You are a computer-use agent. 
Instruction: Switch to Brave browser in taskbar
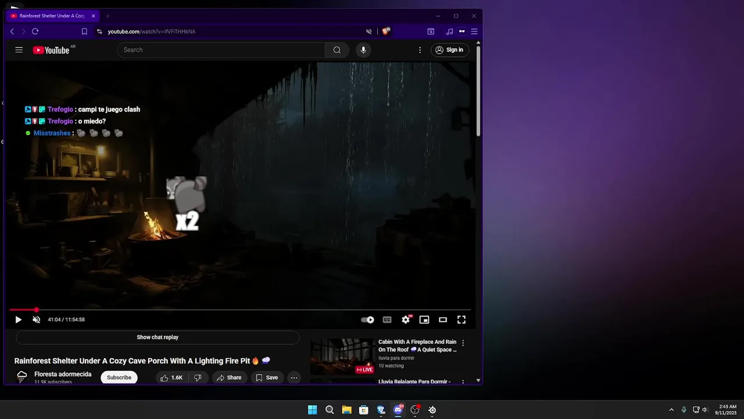tap(381, 410)
